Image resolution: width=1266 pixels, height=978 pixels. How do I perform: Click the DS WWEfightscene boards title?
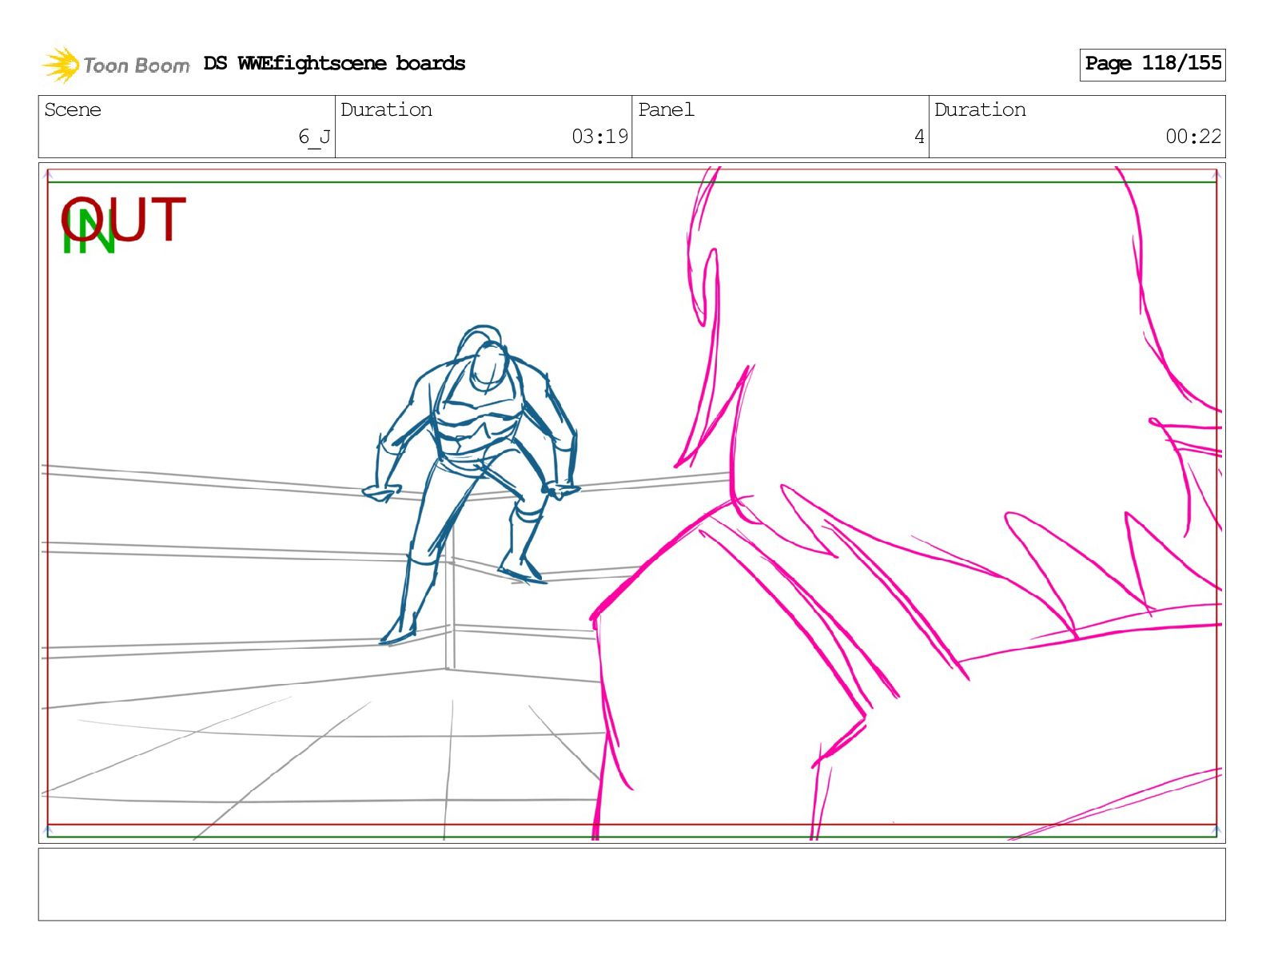pyautogui.click(x=334, y=64)
